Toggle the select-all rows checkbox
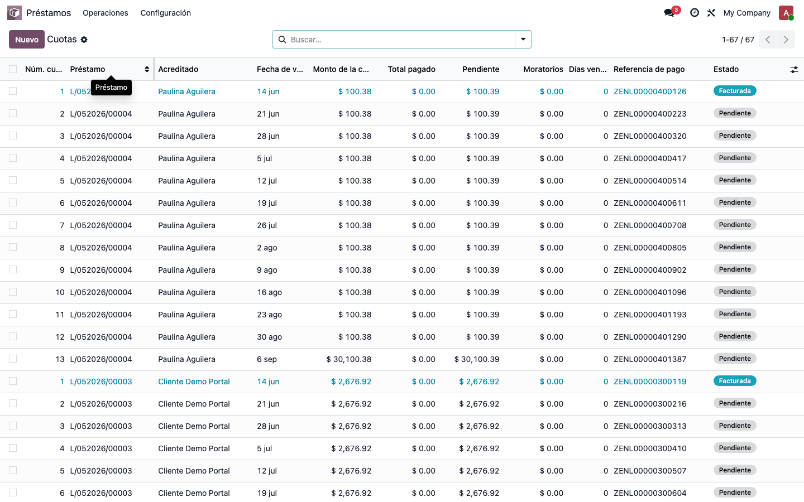 [13, 69]
